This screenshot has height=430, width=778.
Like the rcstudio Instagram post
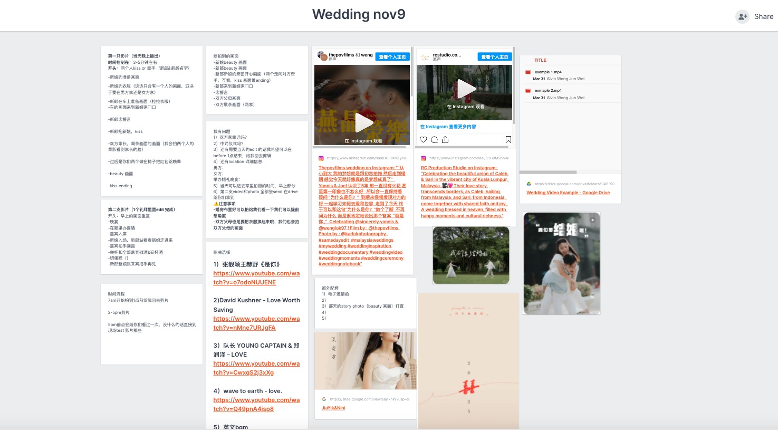(423, 140)
